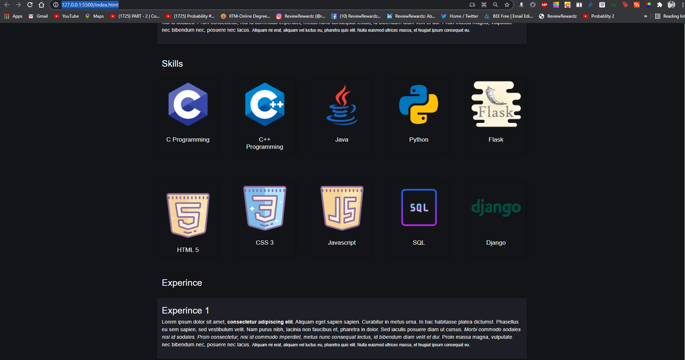Click the C Programming logo

click(188, 105)
